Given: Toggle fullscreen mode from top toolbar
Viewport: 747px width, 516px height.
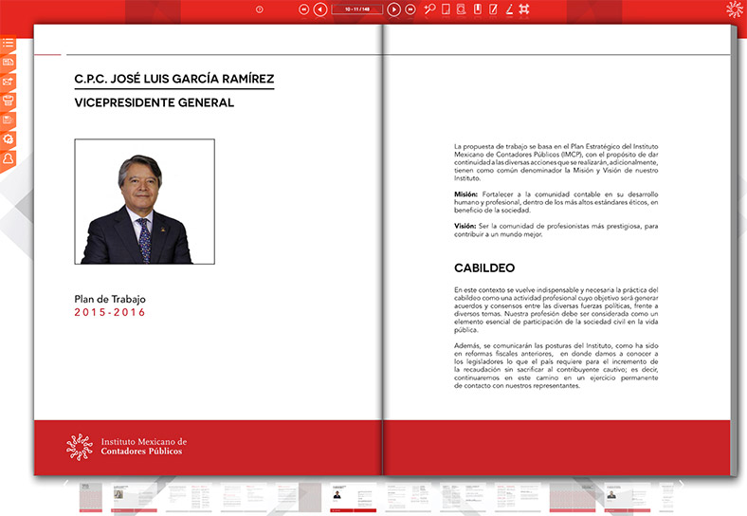Looking at the screenshot, I should point(523,9).
